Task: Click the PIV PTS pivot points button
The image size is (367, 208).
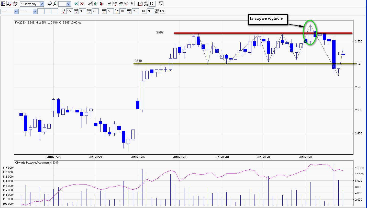Action: (x=160, y=4)
